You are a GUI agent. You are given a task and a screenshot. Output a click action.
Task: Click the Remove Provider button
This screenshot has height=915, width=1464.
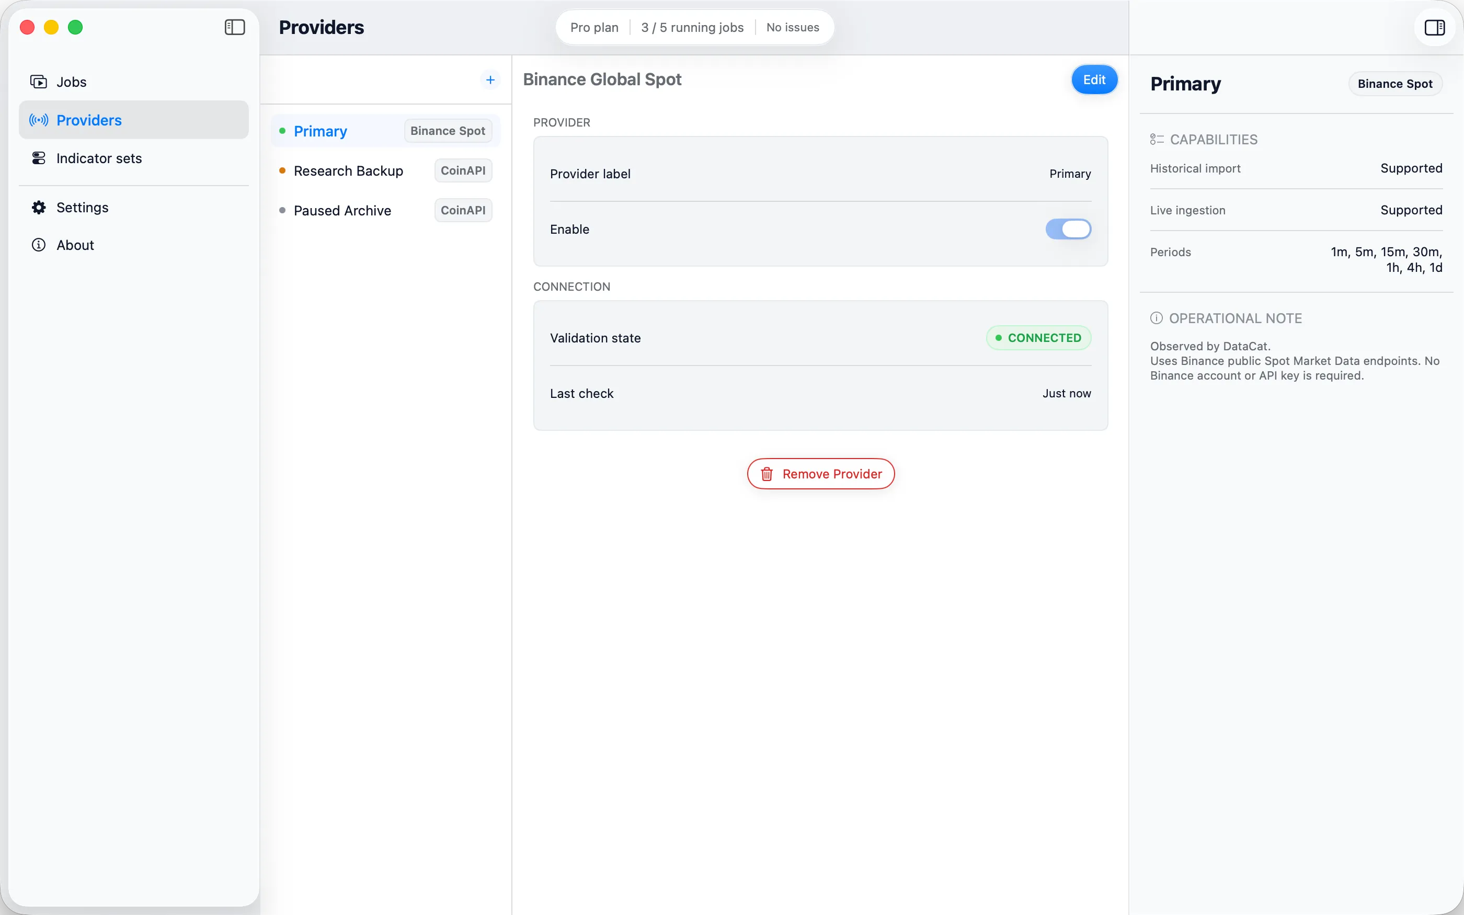[820, 474]
